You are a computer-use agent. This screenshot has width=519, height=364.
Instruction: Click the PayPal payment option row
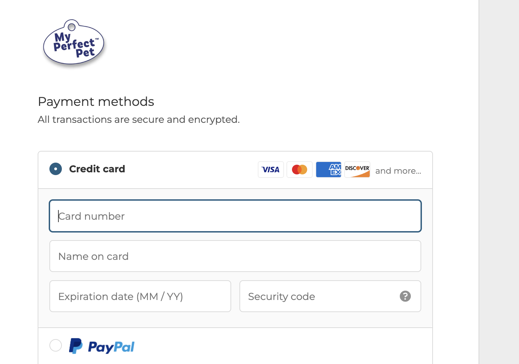pyautogui.click(x=235, y=346)
